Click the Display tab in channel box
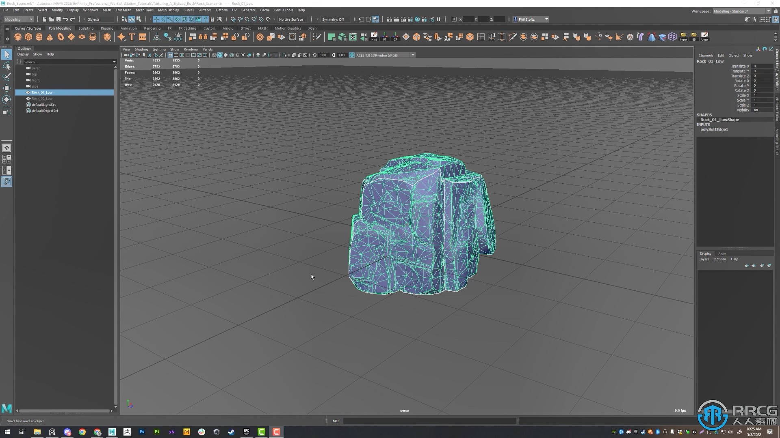Screen dimensions: 780x438 click(705, 253)
